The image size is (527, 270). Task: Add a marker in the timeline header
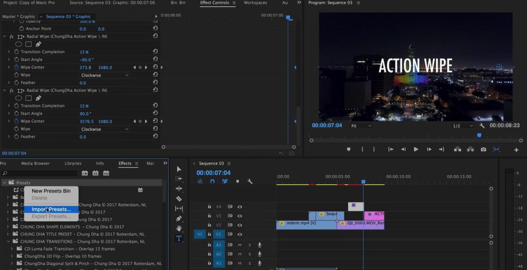(237, 182)
